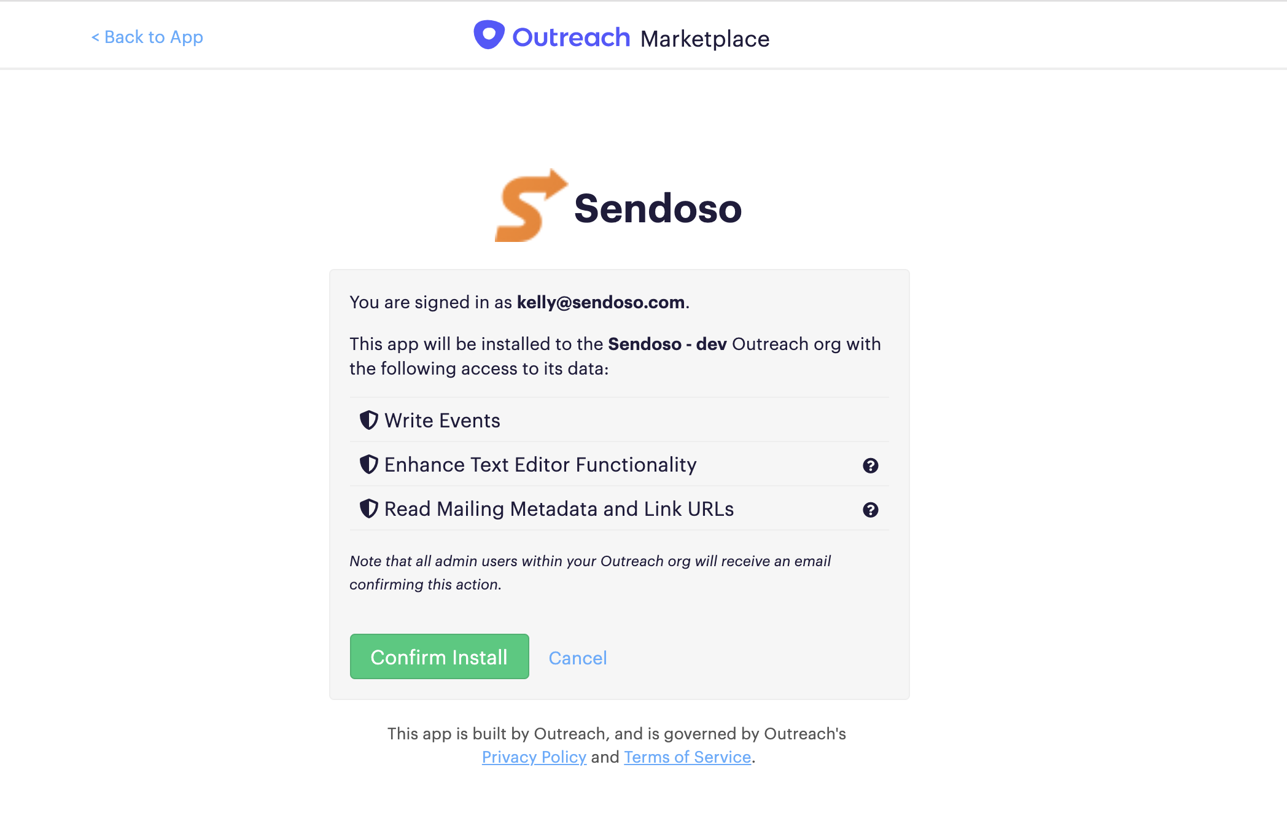Click shield icon beside Read Mailing Metadata

pos(368,509)
